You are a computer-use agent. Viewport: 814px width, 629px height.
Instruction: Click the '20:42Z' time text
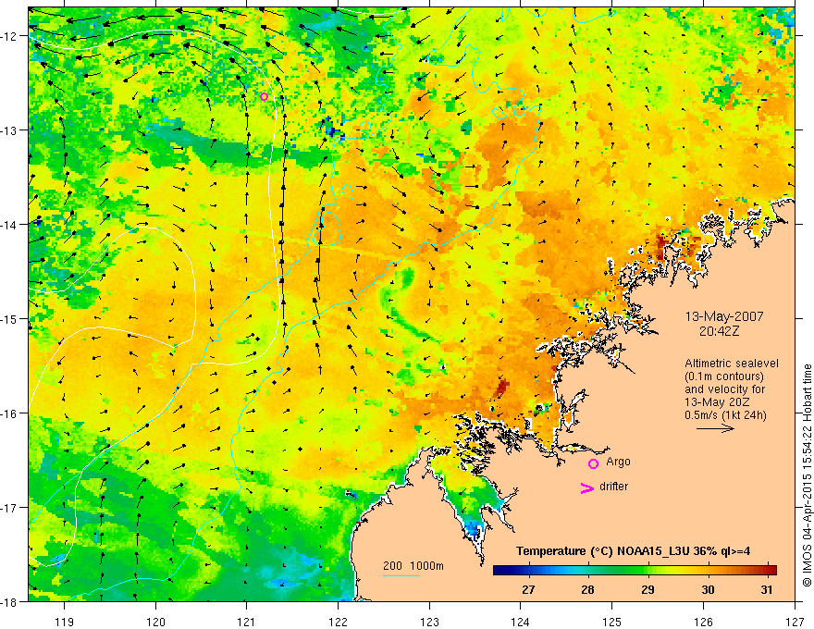pos(719,330)
